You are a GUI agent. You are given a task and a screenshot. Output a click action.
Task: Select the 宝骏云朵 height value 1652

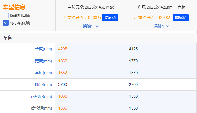[x=63, y=73]
